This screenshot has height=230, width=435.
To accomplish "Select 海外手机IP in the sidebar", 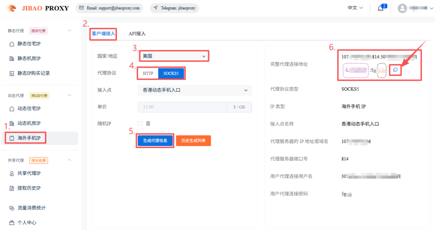I will pos(31,138).
